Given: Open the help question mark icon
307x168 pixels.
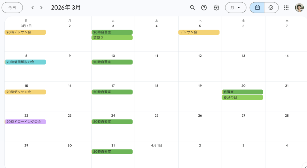Looking at the screenshot, I should (204, 7).
